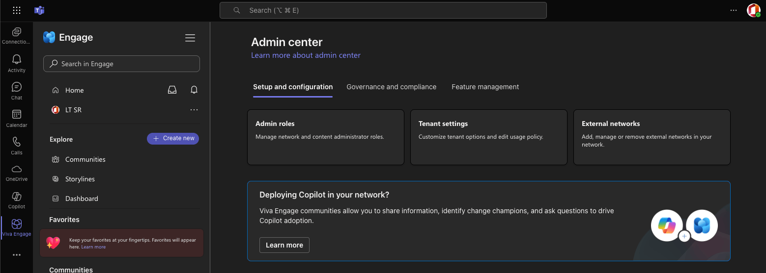The width and height of the screenshot is (766, 273).
Task: Open the Admin roles card
Action: tap(326, 137)
